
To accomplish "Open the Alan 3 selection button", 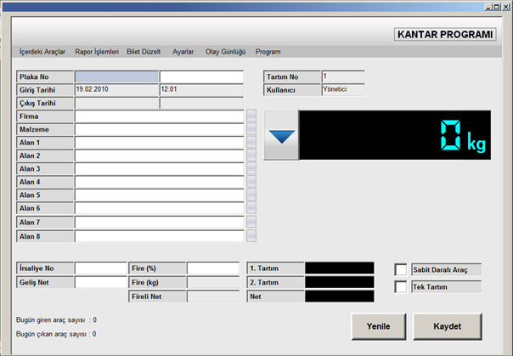I will point(251,168).
